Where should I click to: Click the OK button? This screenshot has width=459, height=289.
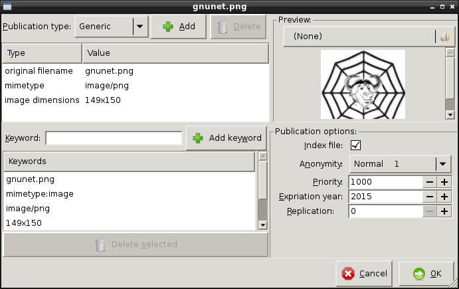pos(426,274)
